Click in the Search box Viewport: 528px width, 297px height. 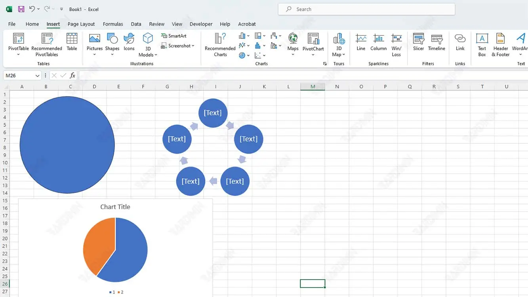(x=366, y=9)
